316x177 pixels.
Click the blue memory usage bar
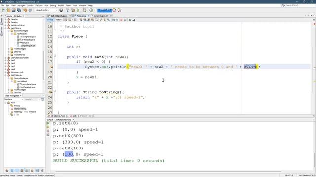click(104, 10)
